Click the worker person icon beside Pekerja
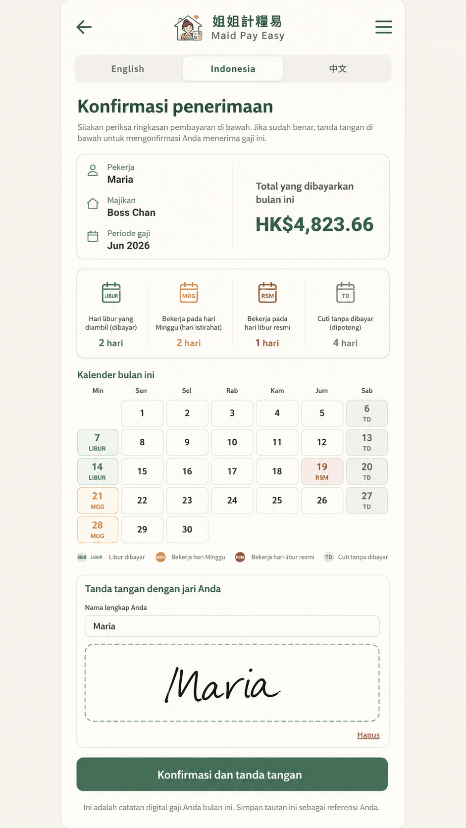Viewport: 466px width, 828px height. coord(93,170)
